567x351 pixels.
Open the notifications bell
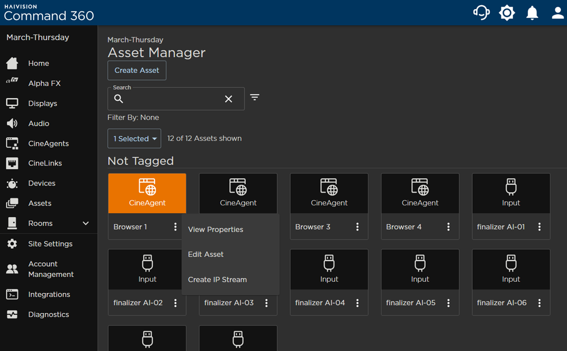(532, 13)
